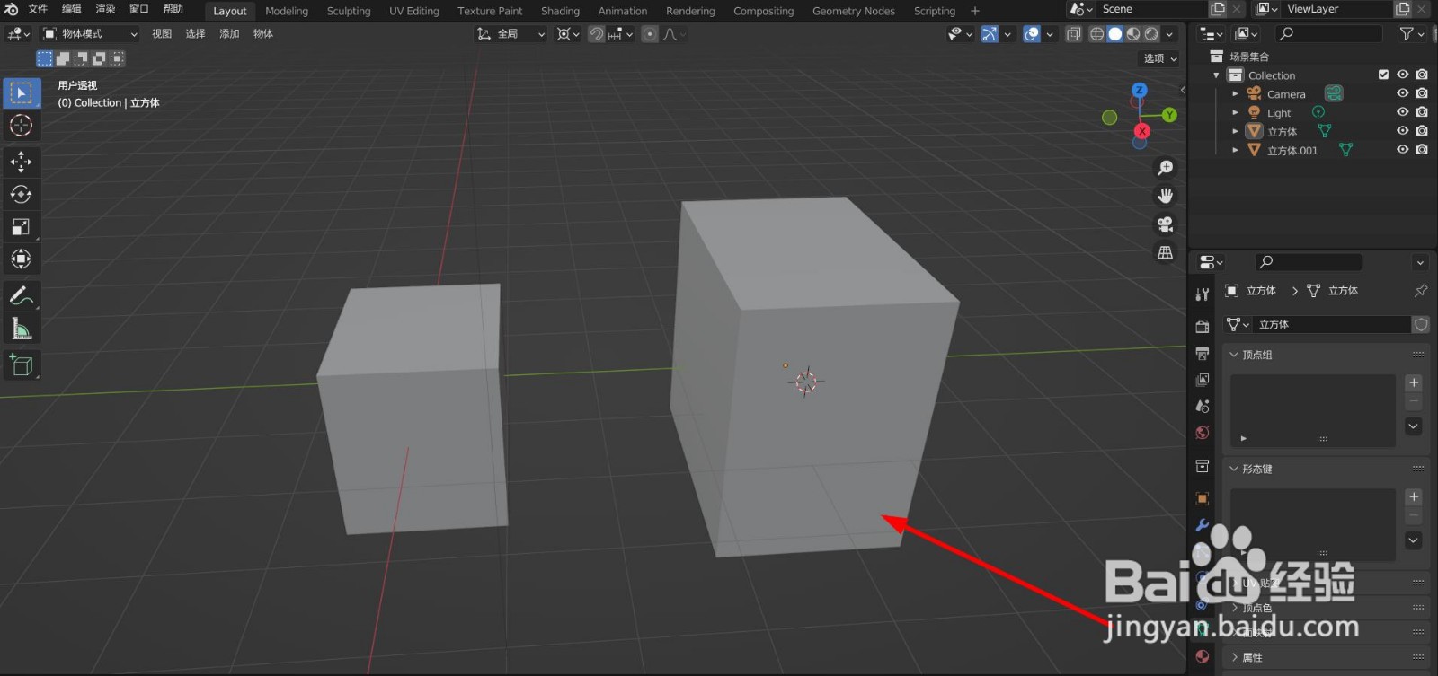Click the pan view hand icon
The width and height of the screenshot is (1438, 676).
1165,196
